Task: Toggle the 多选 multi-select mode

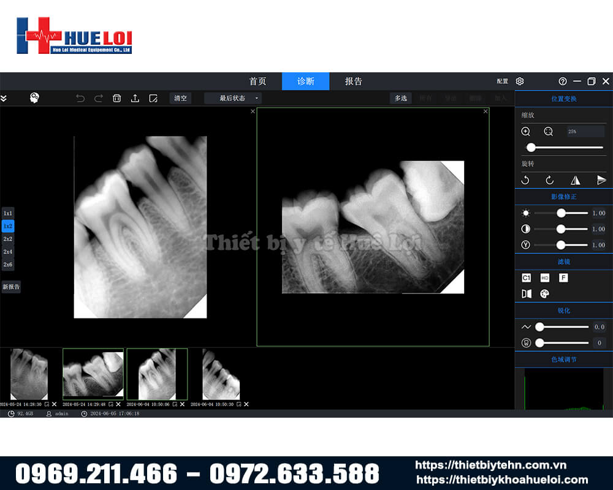Action: 400,98
